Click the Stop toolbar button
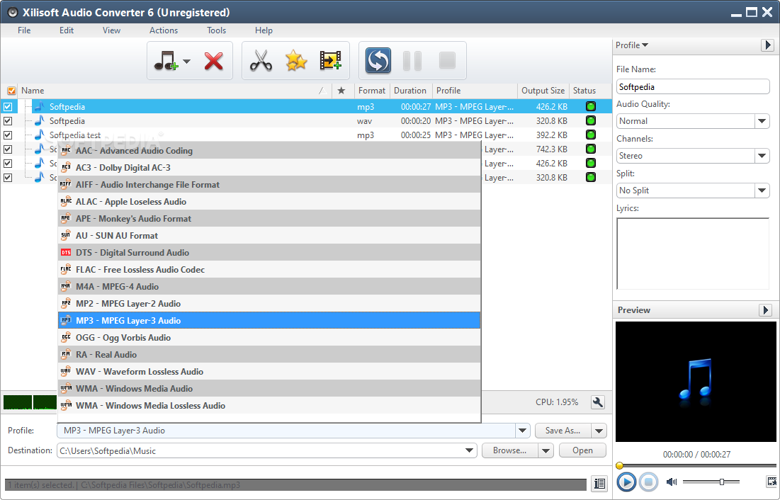This screenshot has height=500, width=780. coord(447,61)
